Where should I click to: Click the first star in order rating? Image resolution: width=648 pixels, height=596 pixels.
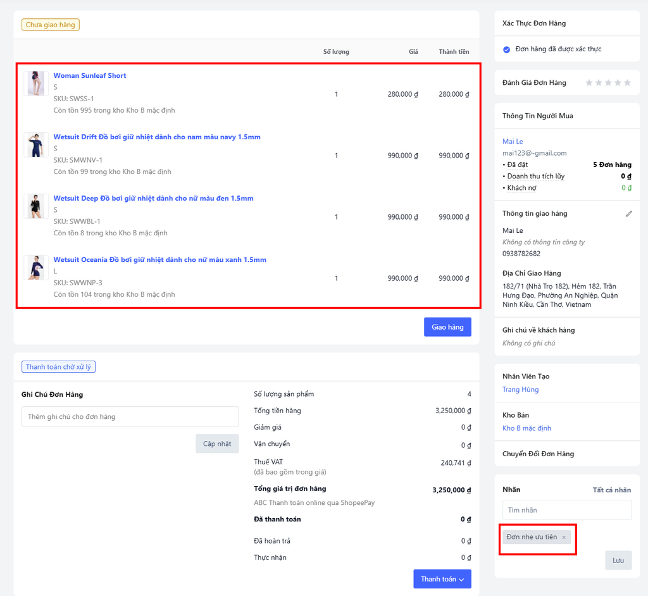coord(589,83)
